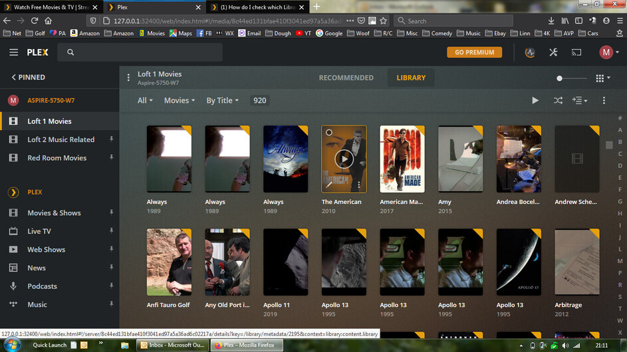Click the GO PREMIUM button
Viewport: 627px width, 352px height.
point(474,52)
